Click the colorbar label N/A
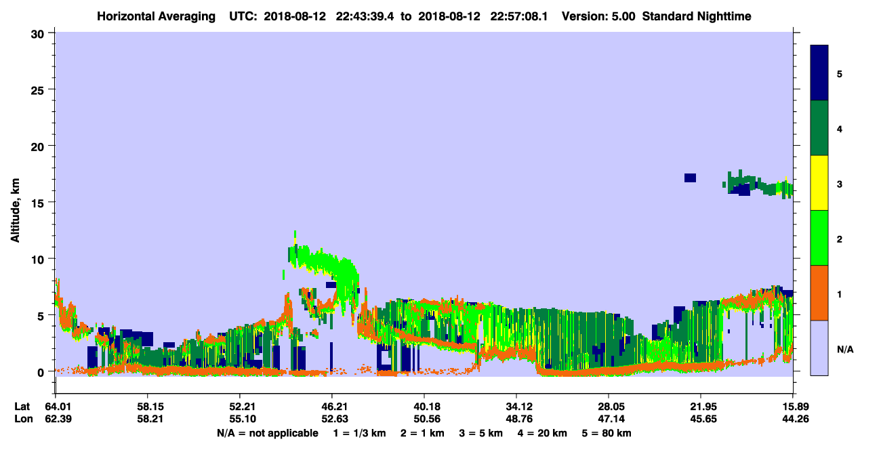Image resolution: width=881 pixels, height=452 pixels. point(845,349)
